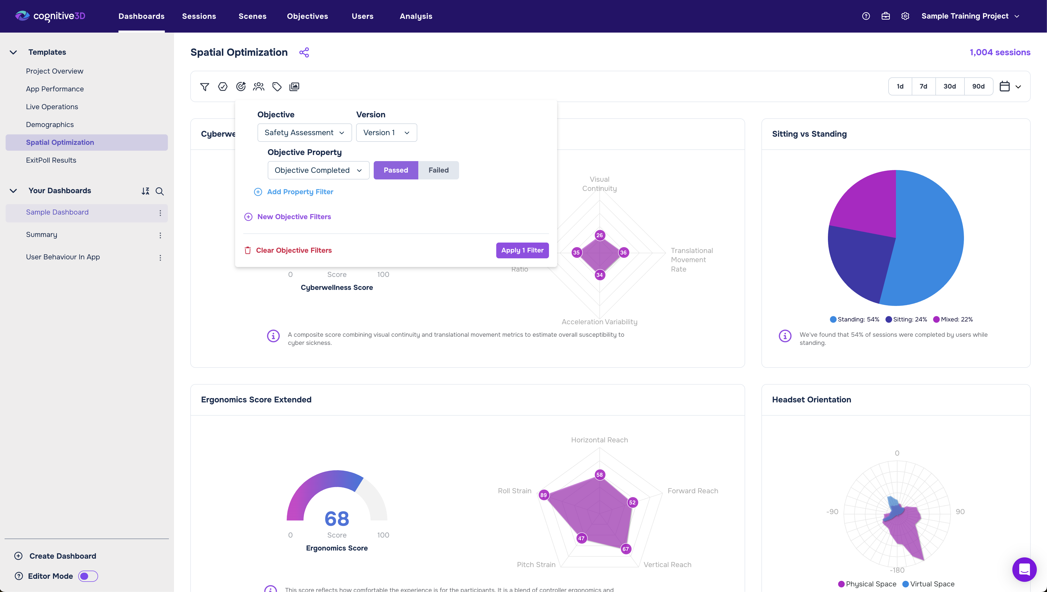The height and width of the screenshot is (592, 1047).
Task: Open the Safety Assessment objective dropdown
Action: (x=304, y=133)
